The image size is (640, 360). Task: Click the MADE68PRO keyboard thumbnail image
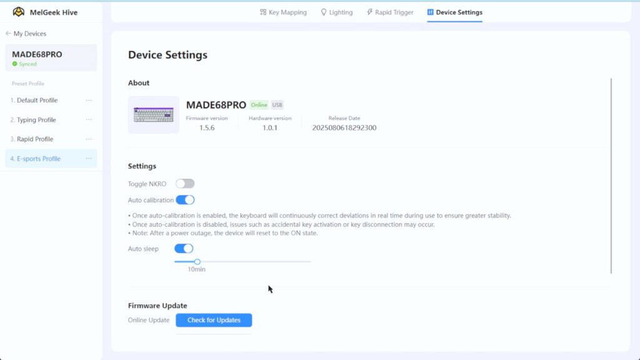click(153, 115)
